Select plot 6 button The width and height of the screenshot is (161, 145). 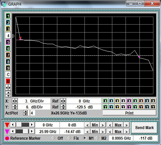[x=8, y=48]
